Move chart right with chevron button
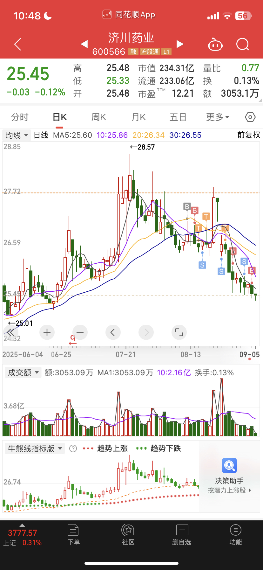 (146, 332)
